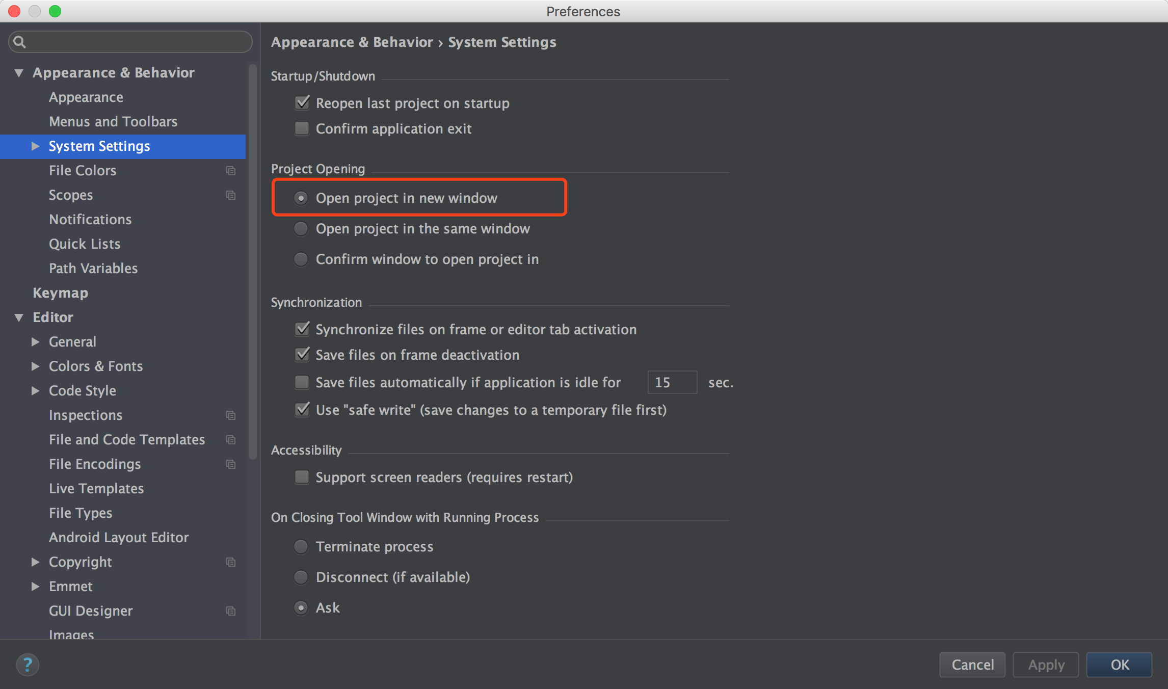Image resolution: width=1168 pixels, height=689 pixels.
Task: Click the help question mark icon
Action: tap(28, 665)
